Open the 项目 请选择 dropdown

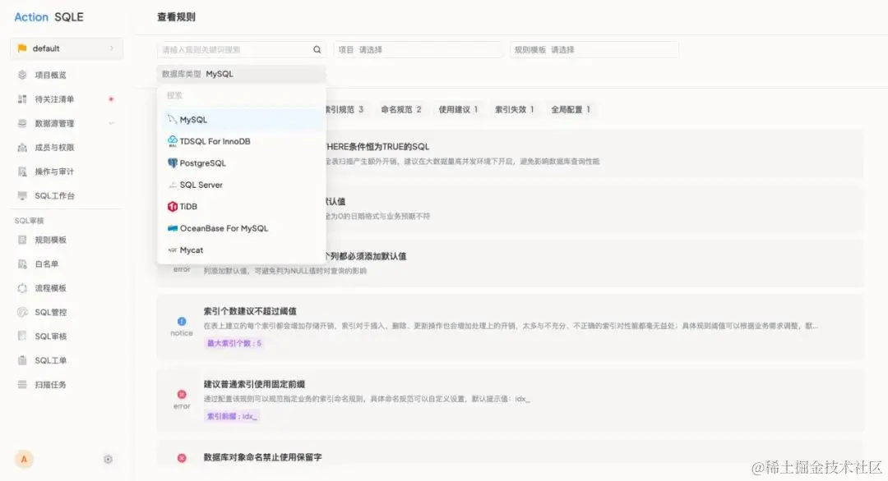point(418,50)
